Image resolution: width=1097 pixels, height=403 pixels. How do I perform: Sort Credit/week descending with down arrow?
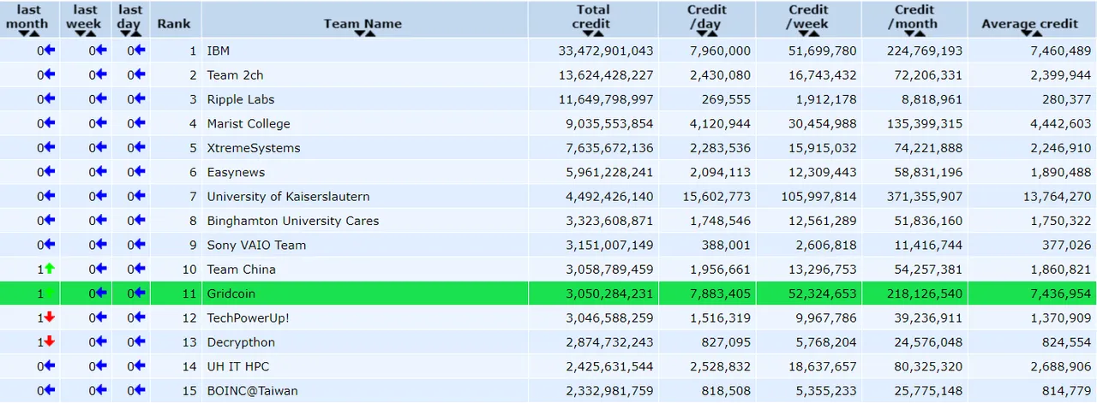(x=803, y=33)
